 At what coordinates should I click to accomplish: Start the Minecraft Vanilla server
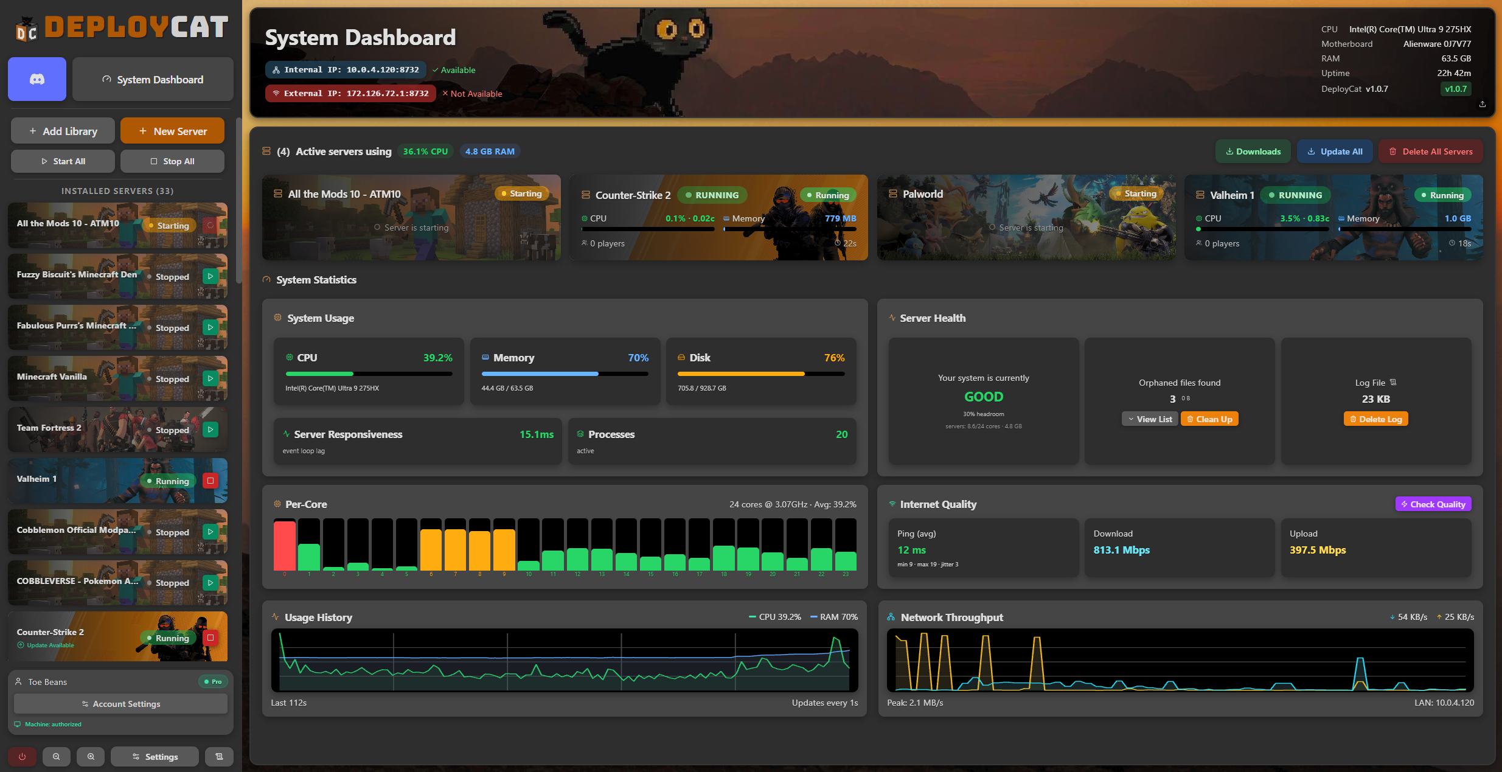tap(210, 378)
